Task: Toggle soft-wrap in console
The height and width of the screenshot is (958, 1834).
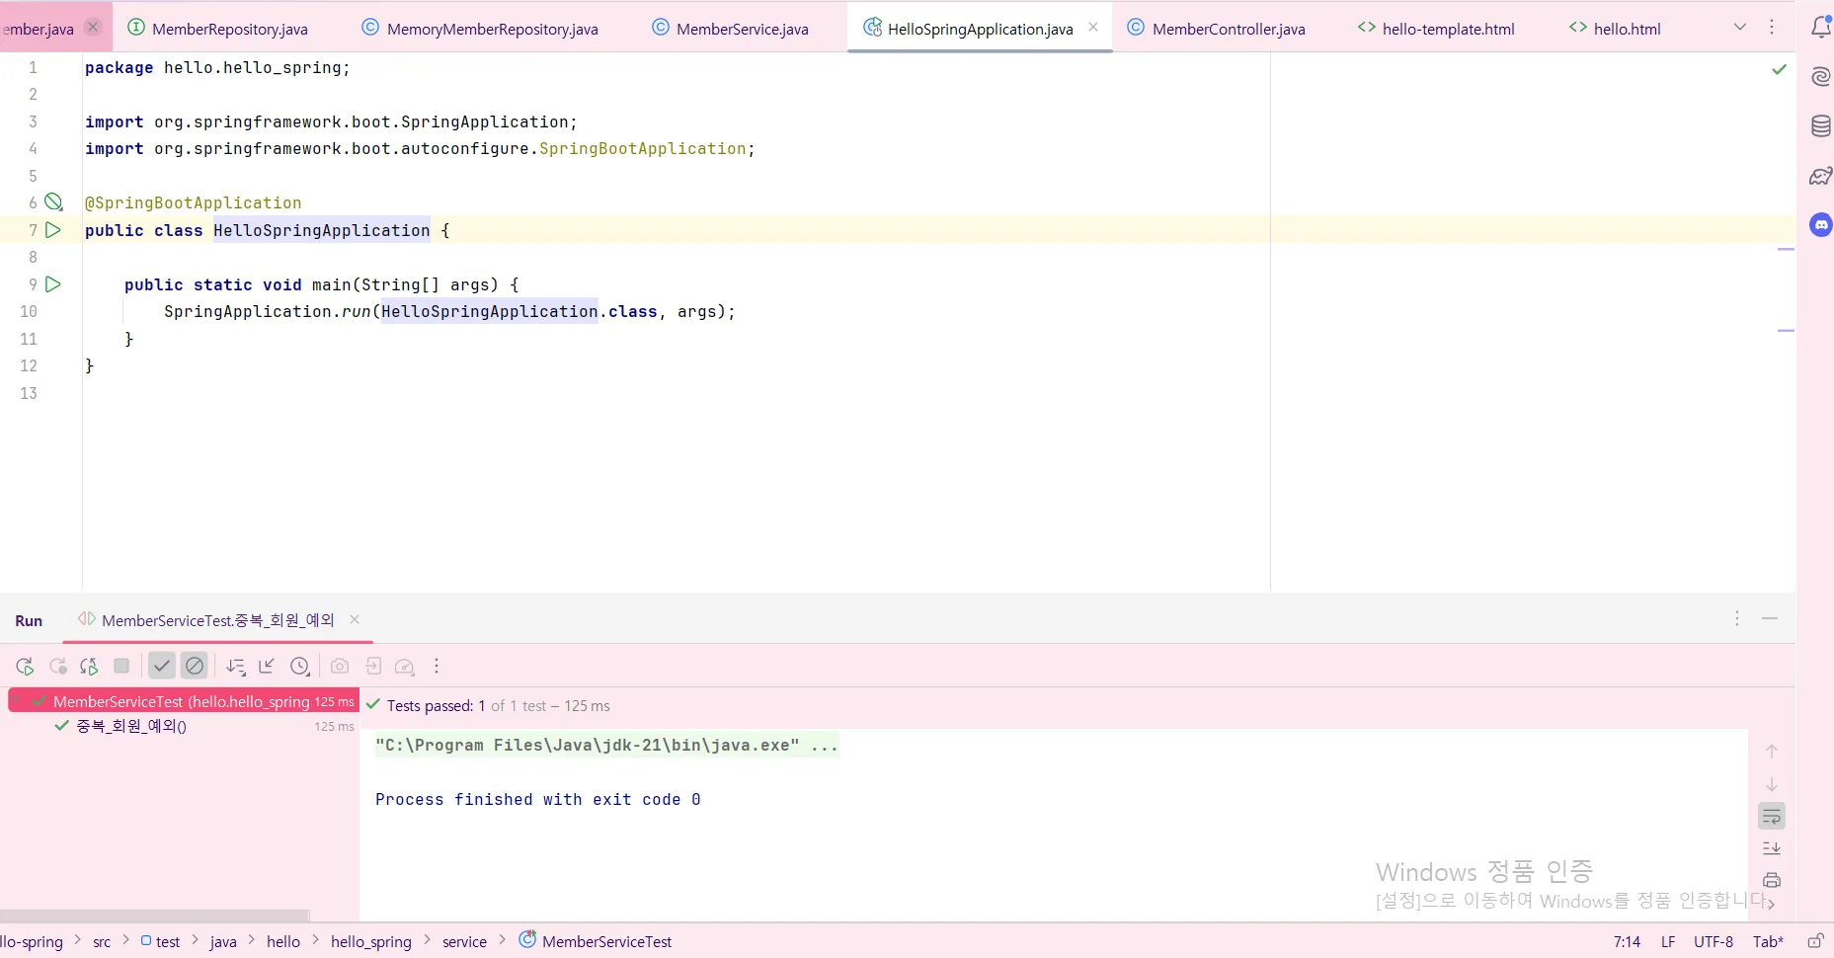Action: (1772, 817)
